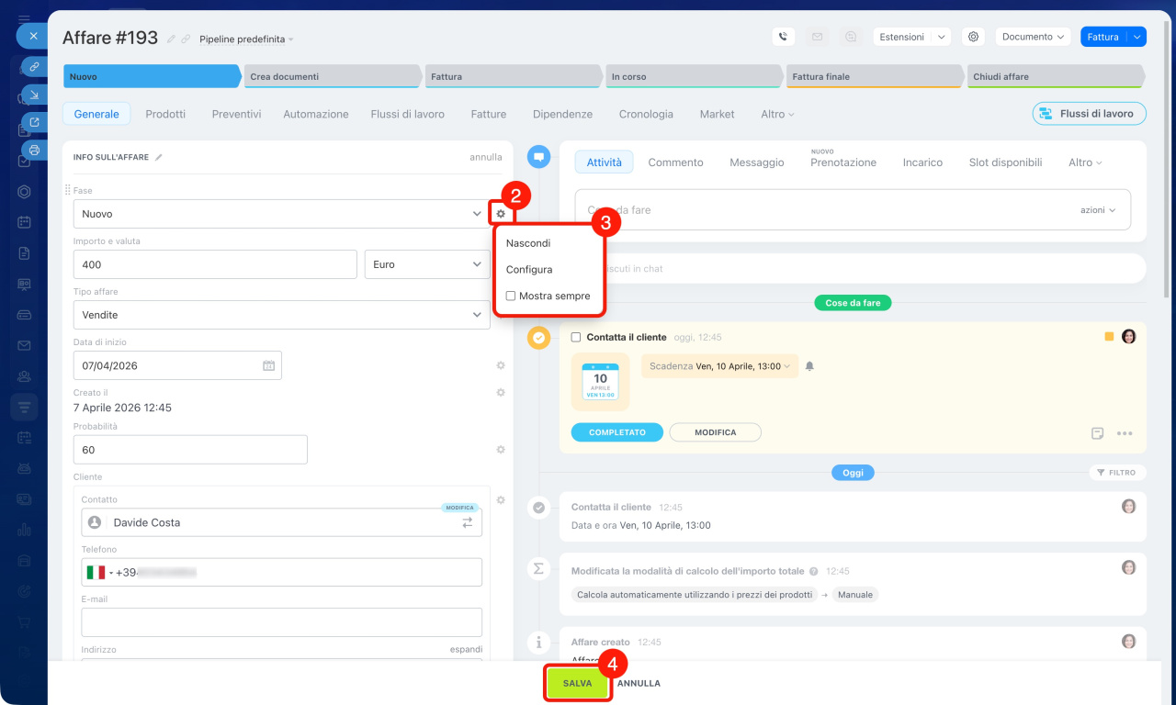The height and width of the screenshot is (705, 1176).
Task: Select Nascondi from the context menu
Action: [528, 243]
